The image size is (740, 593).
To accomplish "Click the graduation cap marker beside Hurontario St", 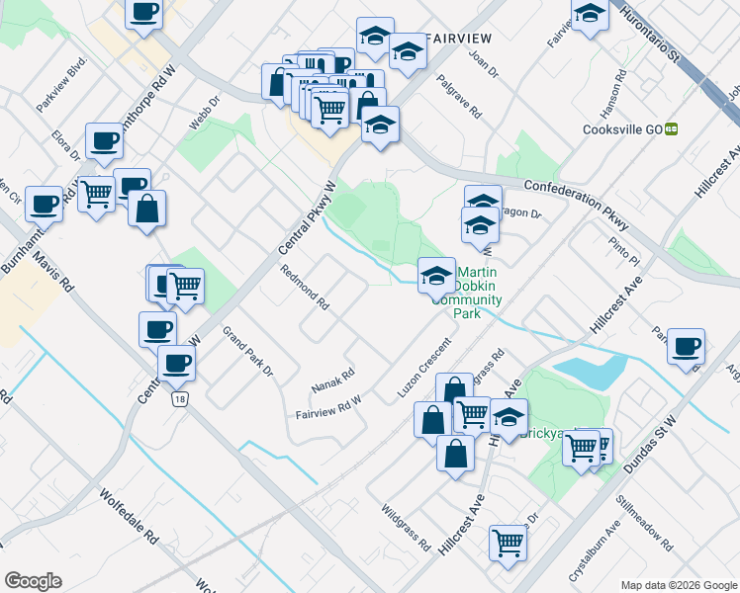I will click(590, 15).
